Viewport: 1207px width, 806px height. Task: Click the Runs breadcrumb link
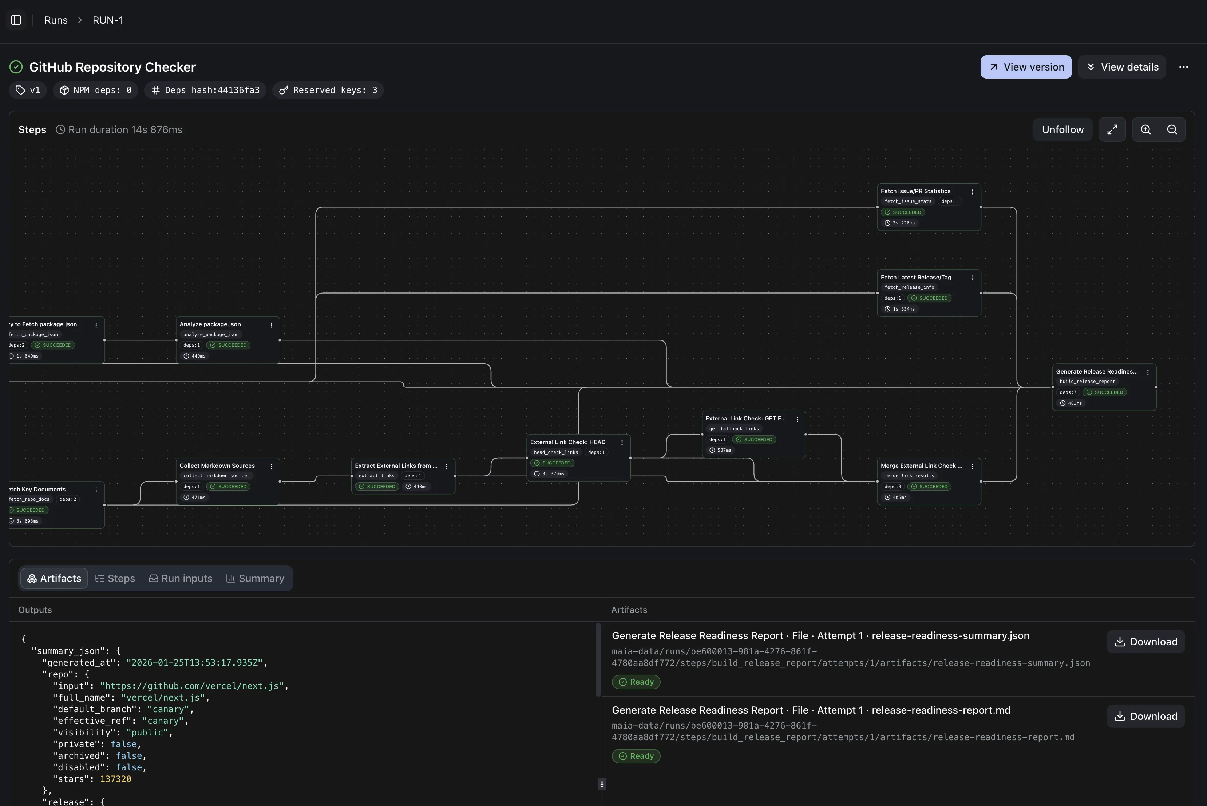[56, 20]
